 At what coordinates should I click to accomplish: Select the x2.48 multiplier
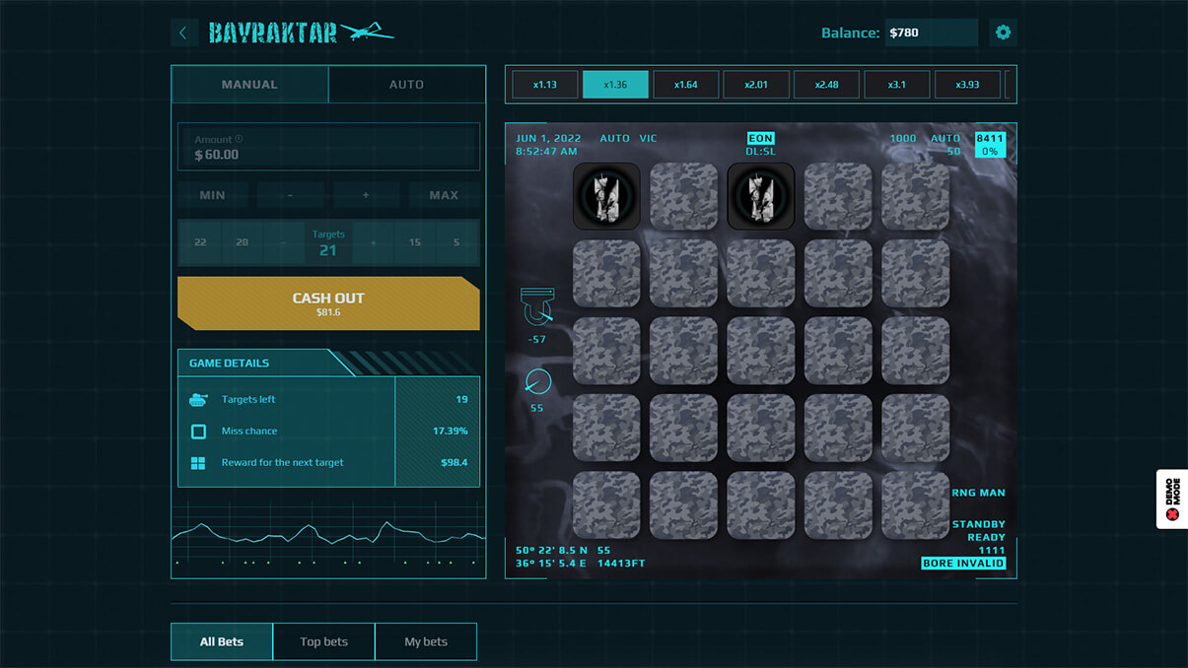point(826,85)
